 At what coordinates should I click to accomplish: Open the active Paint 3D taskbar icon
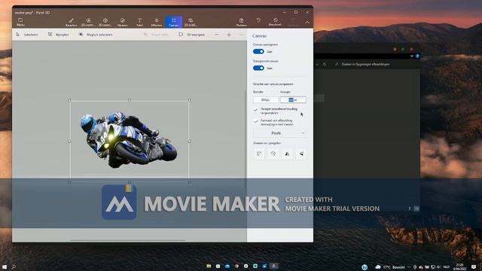click(x=274, y=266)
